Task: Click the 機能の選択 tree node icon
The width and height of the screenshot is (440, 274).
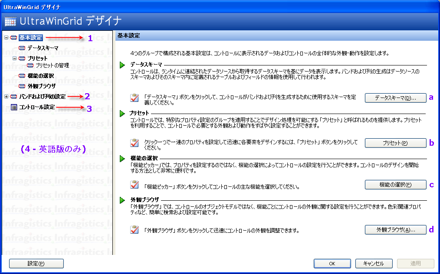Action: pyautogui.click(x=22, y=76)
